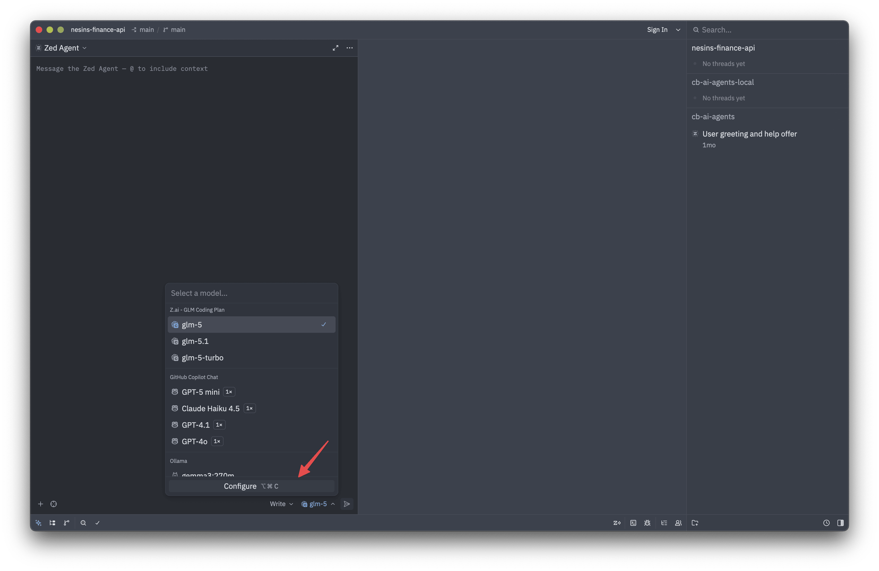Open the Git panel branch icon in status bar
879x571 pixels.
tap(67, 523)
